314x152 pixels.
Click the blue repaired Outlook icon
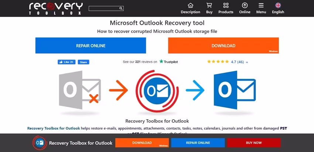(x=235, y=90)
